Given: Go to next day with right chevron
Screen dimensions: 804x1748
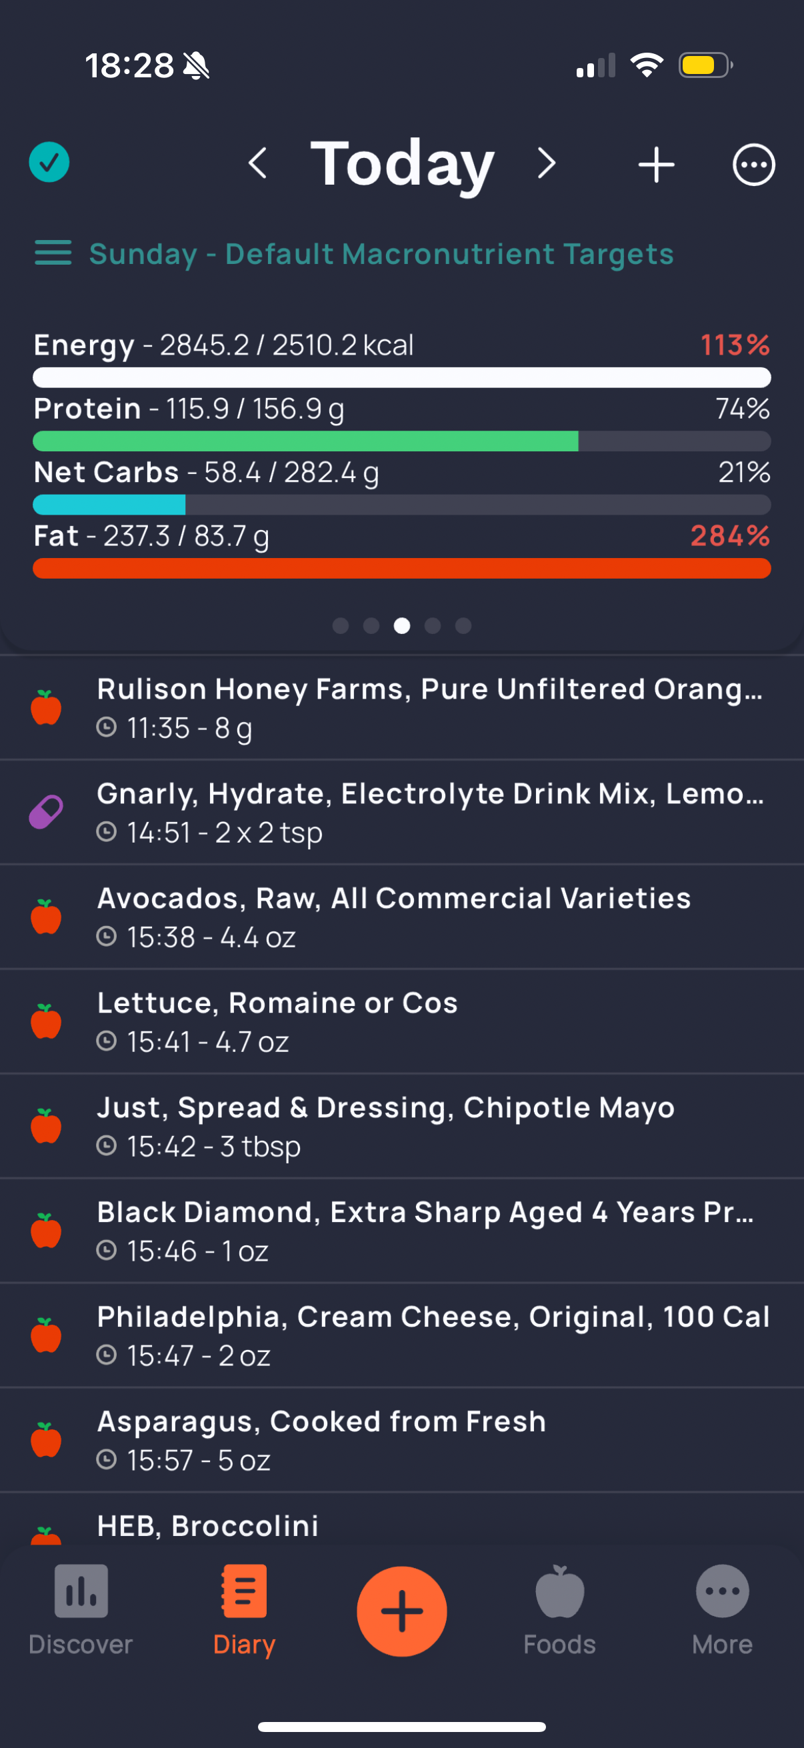Looking at the screenshot, I should [546, 163].
